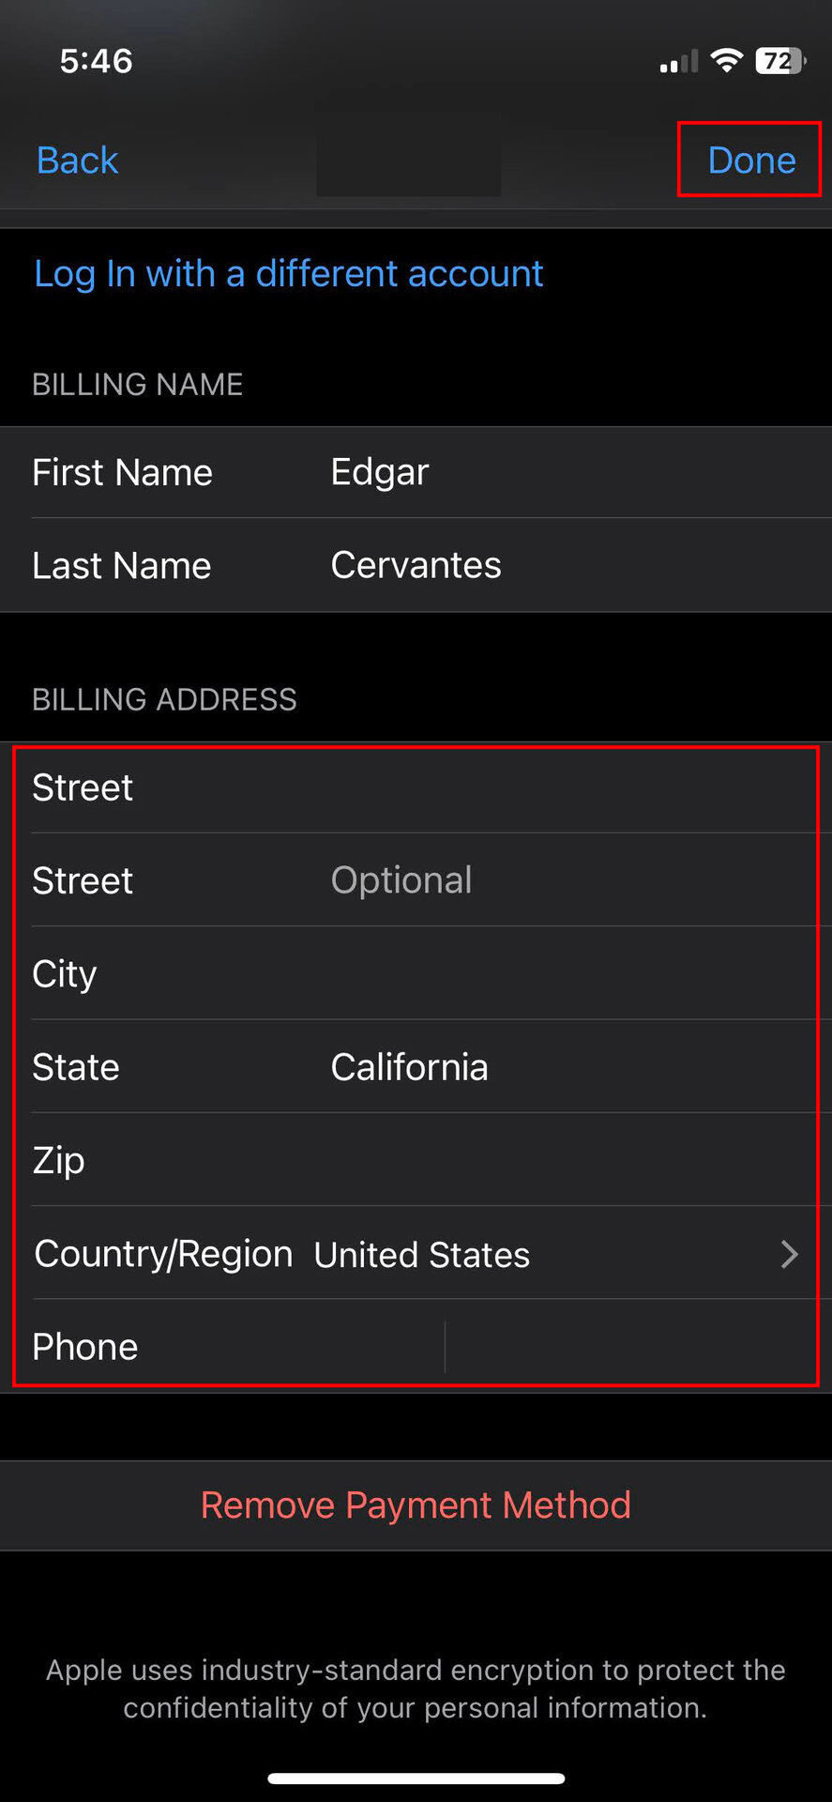Screen dimensions: 832x1802
Task: Tap the Wi-Fi status icon
Action: pos(726,61)
